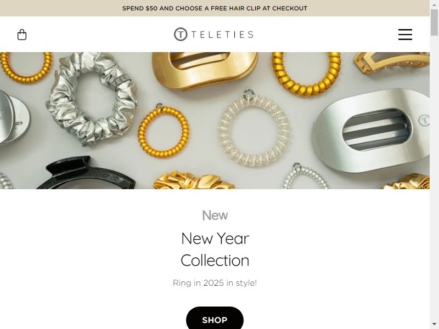Open the shopping bag cart icon
This screenshot has height=329, width=439.
pos(22,35)
